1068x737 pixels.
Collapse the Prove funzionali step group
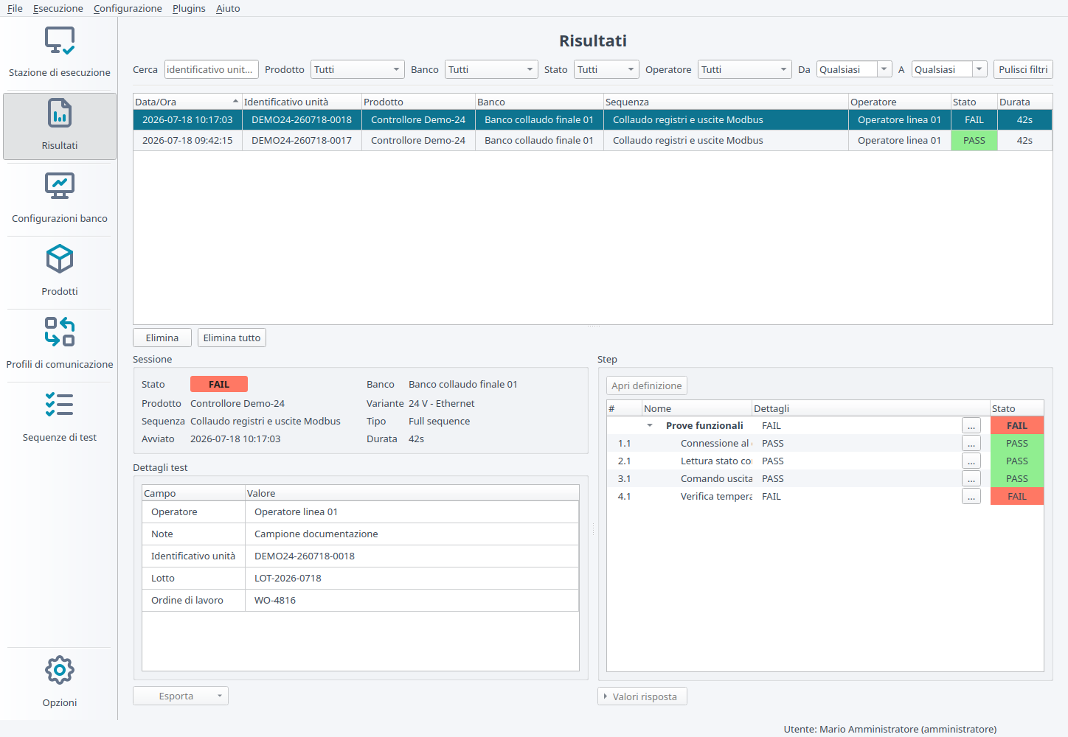click(x=650, y=425)
